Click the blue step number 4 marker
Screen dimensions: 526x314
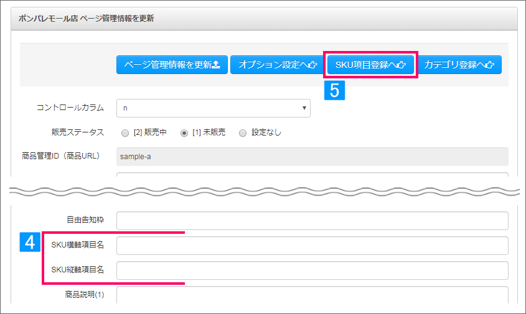[30, 242]
